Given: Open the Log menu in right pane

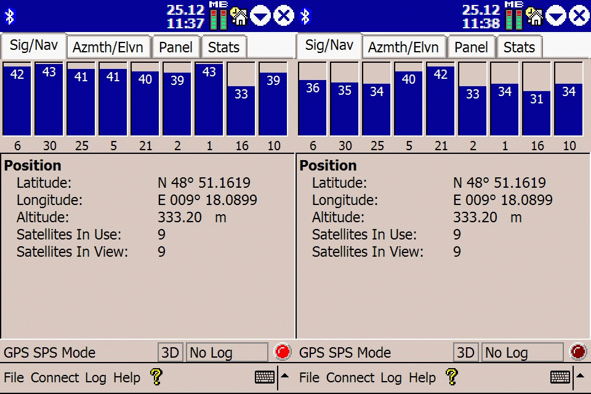Looking at the screenshot, I should [x=391, y=377].
